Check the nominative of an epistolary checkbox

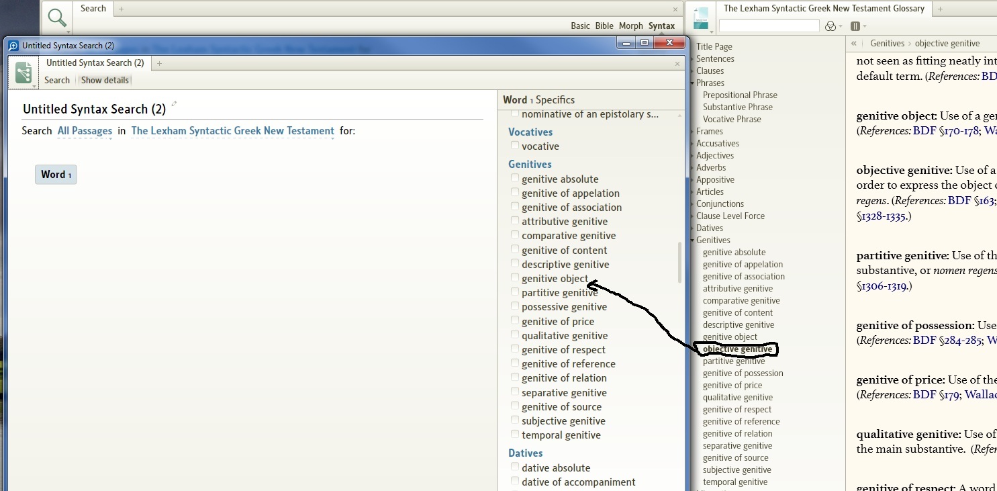click(515, 114)
